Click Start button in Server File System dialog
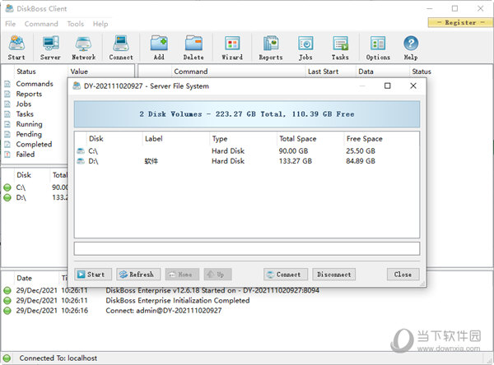The width and height of the screenshot is (494, 365). click(93, 275)
